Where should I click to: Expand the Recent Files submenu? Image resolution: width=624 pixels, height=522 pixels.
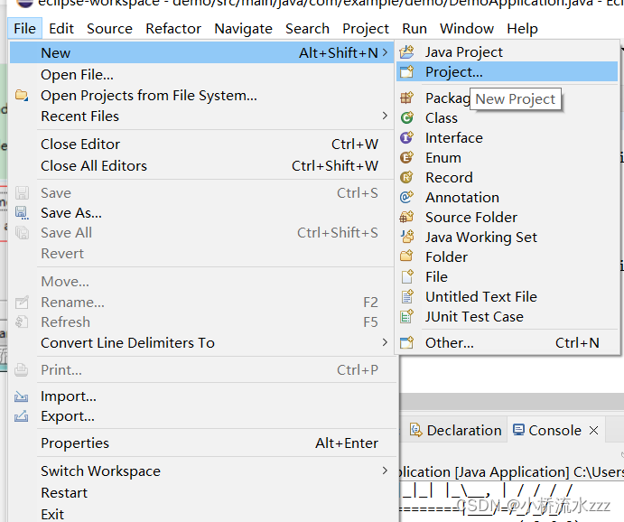click(385, 116)
